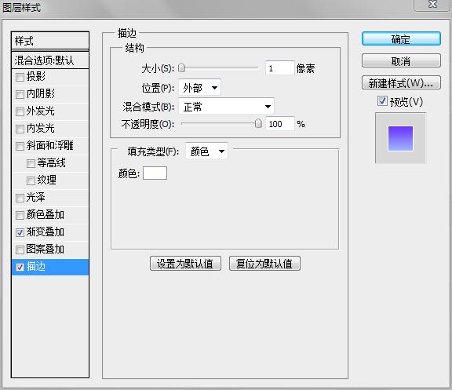Enable the 投影 (Drop Shadow) checkbox

[20, 77]
